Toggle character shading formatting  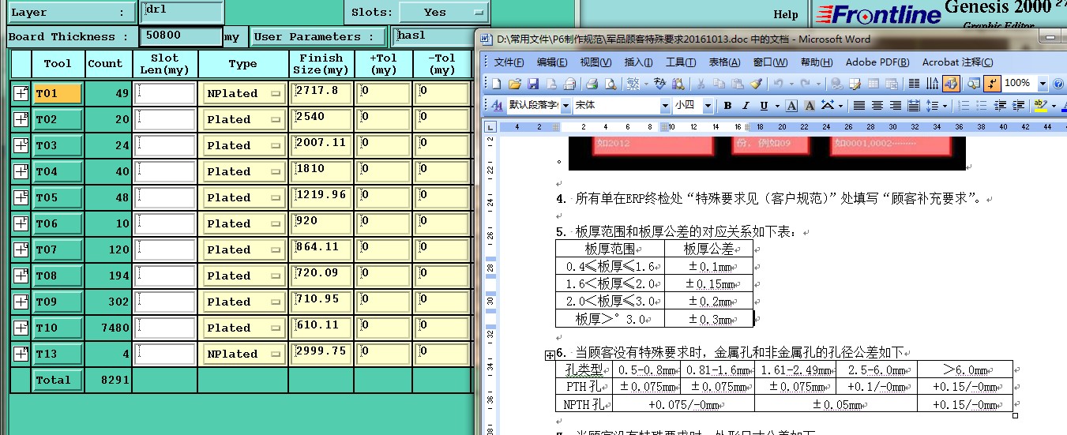coord(810,105)
